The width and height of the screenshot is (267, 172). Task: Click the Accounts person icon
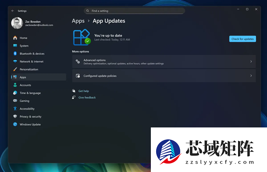(15, 85)
